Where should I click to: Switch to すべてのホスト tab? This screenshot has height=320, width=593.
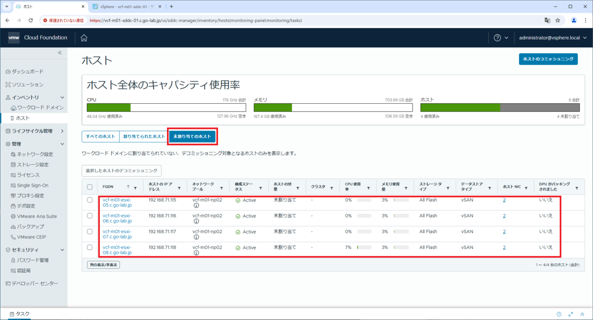click(100, 136)
